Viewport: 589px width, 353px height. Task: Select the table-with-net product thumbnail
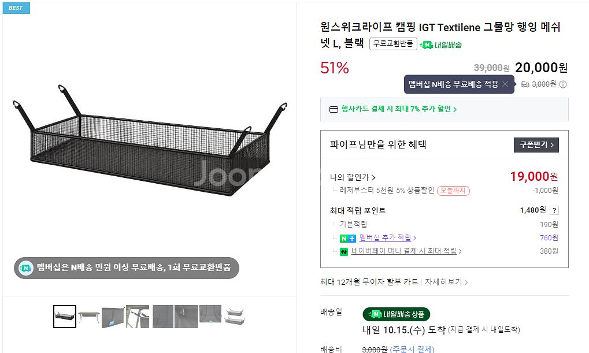(x=89, y=316)
